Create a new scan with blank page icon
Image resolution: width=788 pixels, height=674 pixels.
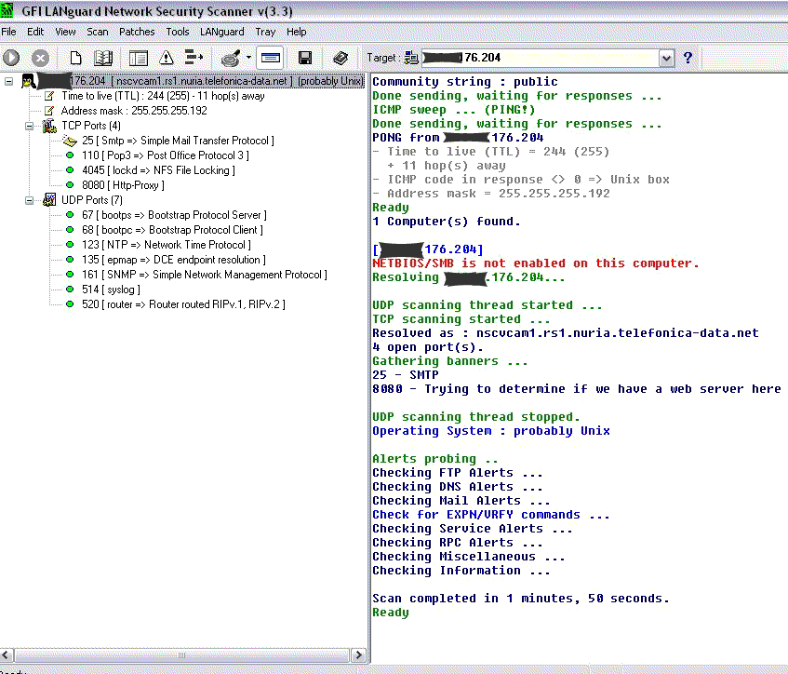pyautogui.click(x=75, y=58)
